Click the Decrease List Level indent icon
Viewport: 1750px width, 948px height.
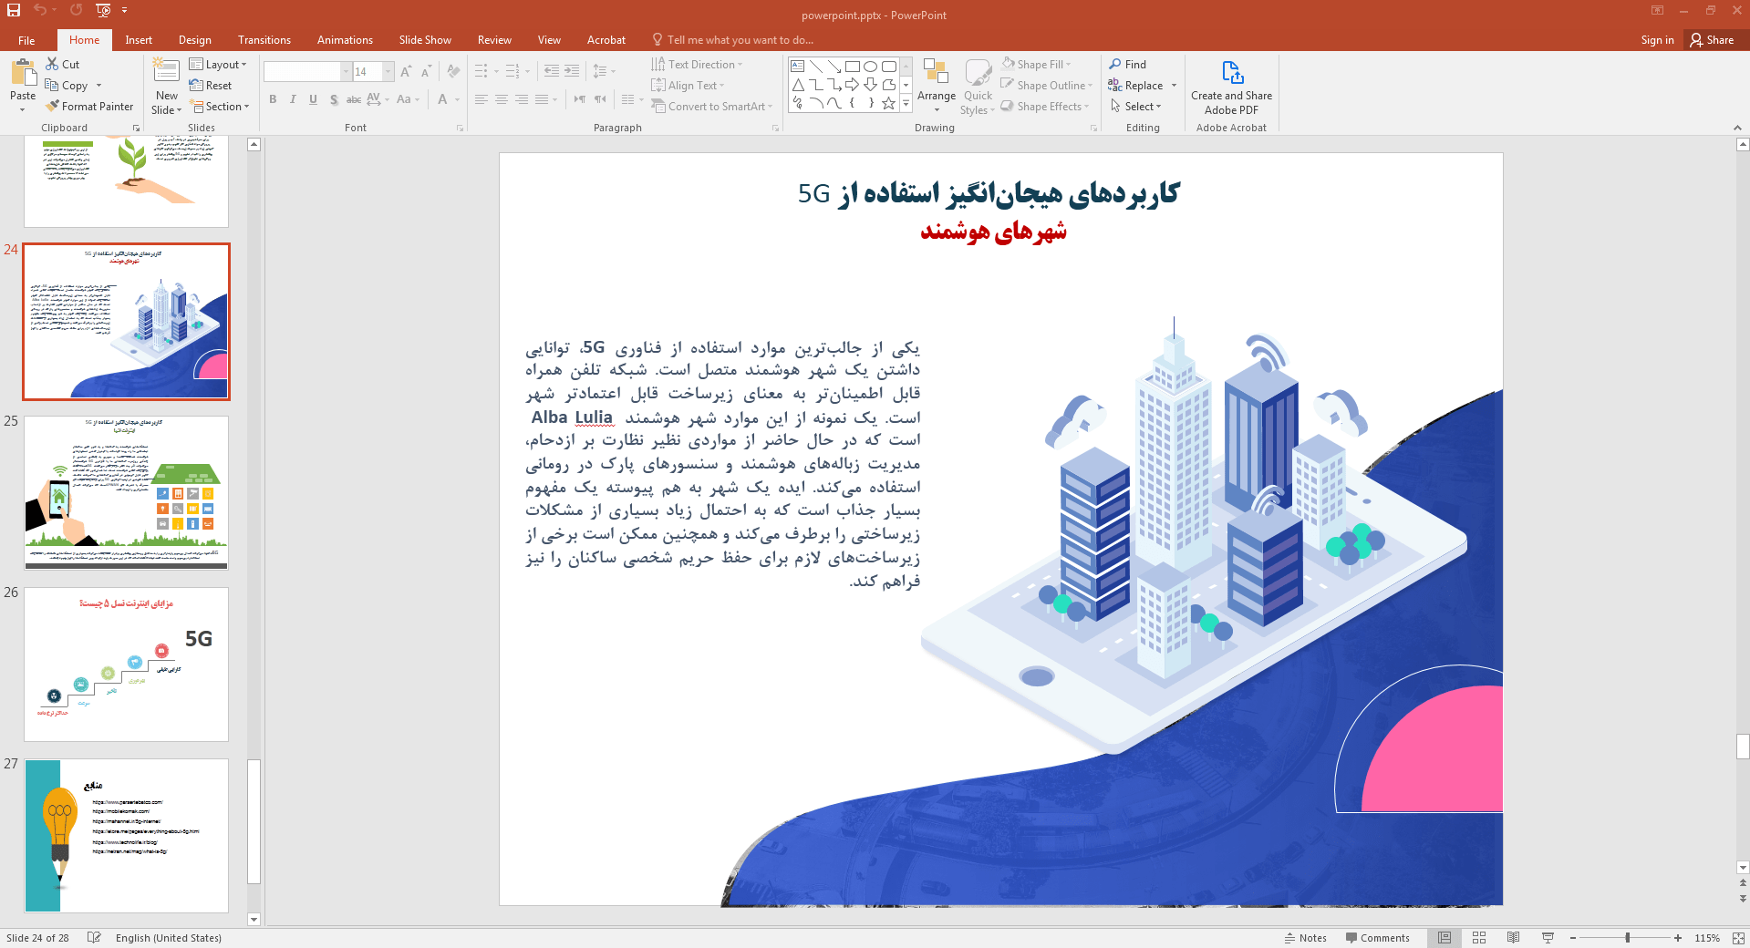(x=552, y=71)
